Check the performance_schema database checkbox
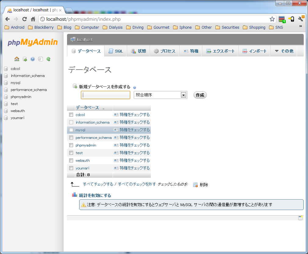This screenshot has width=308, height=254. click(71, 137)
